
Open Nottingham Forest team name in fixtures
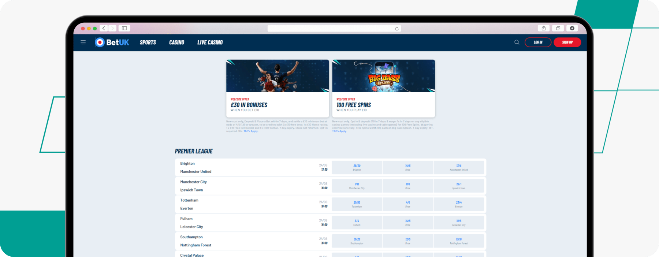point(196,245)
